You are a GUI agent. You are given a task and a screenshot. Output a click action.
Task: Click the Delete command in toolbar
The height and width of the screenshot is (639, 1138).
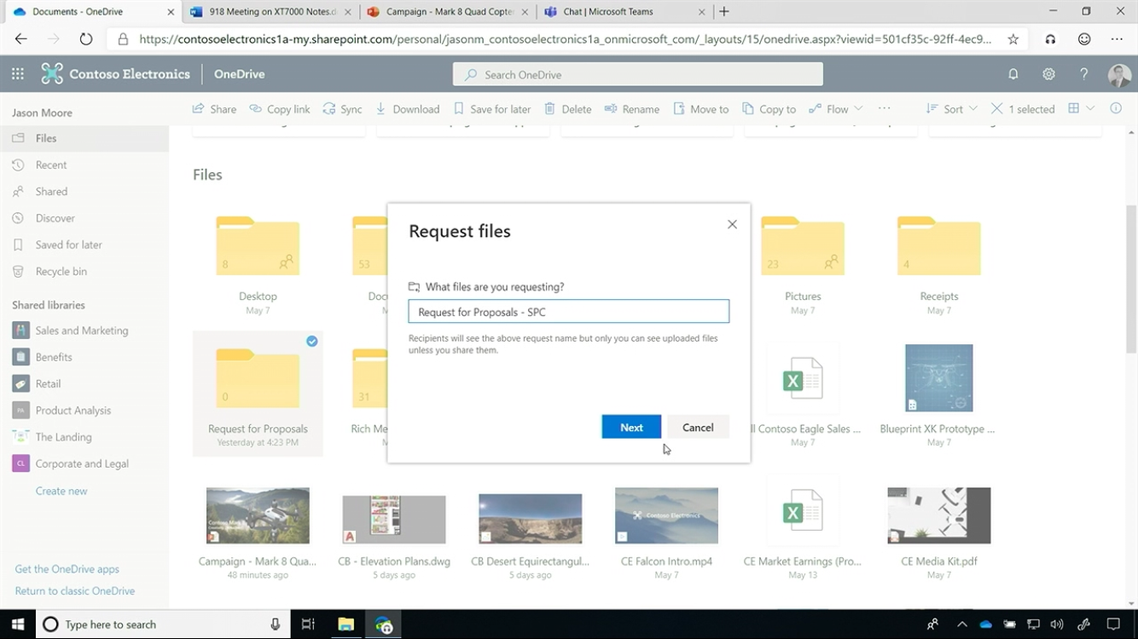coord(568,109)
